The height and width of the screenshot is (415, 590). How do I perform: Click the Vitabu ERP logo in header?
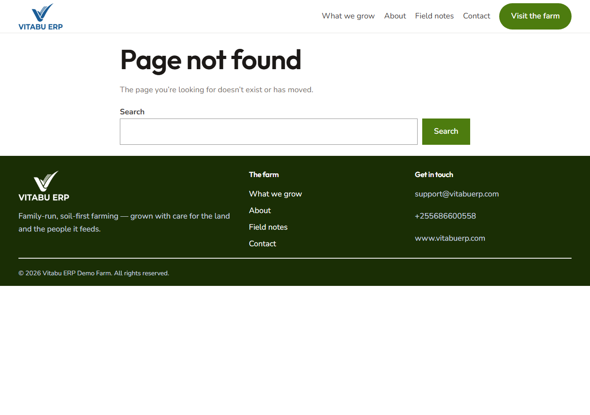coord(41,17)
